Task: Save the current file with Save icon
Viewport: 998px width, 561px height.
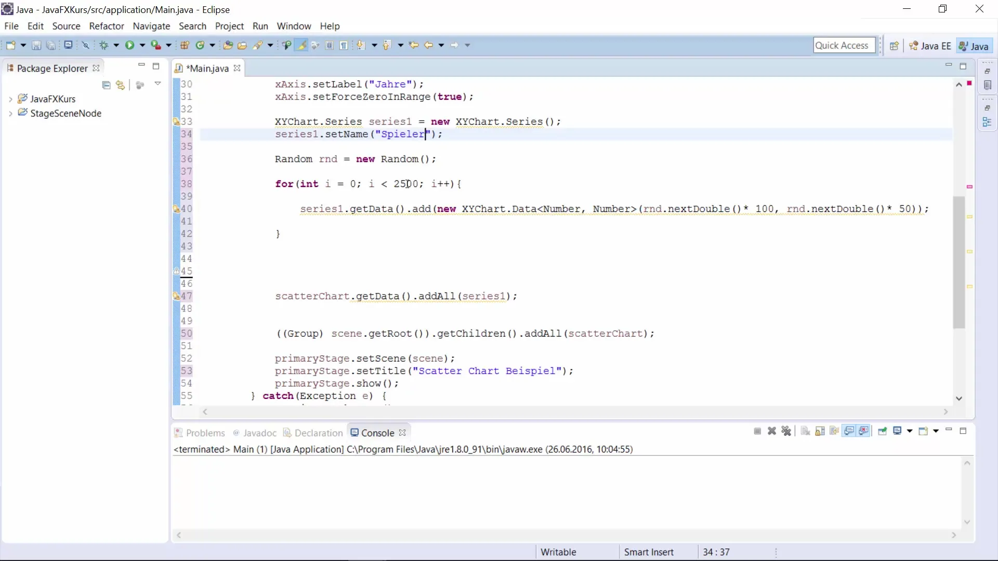Action: (36, 45)
